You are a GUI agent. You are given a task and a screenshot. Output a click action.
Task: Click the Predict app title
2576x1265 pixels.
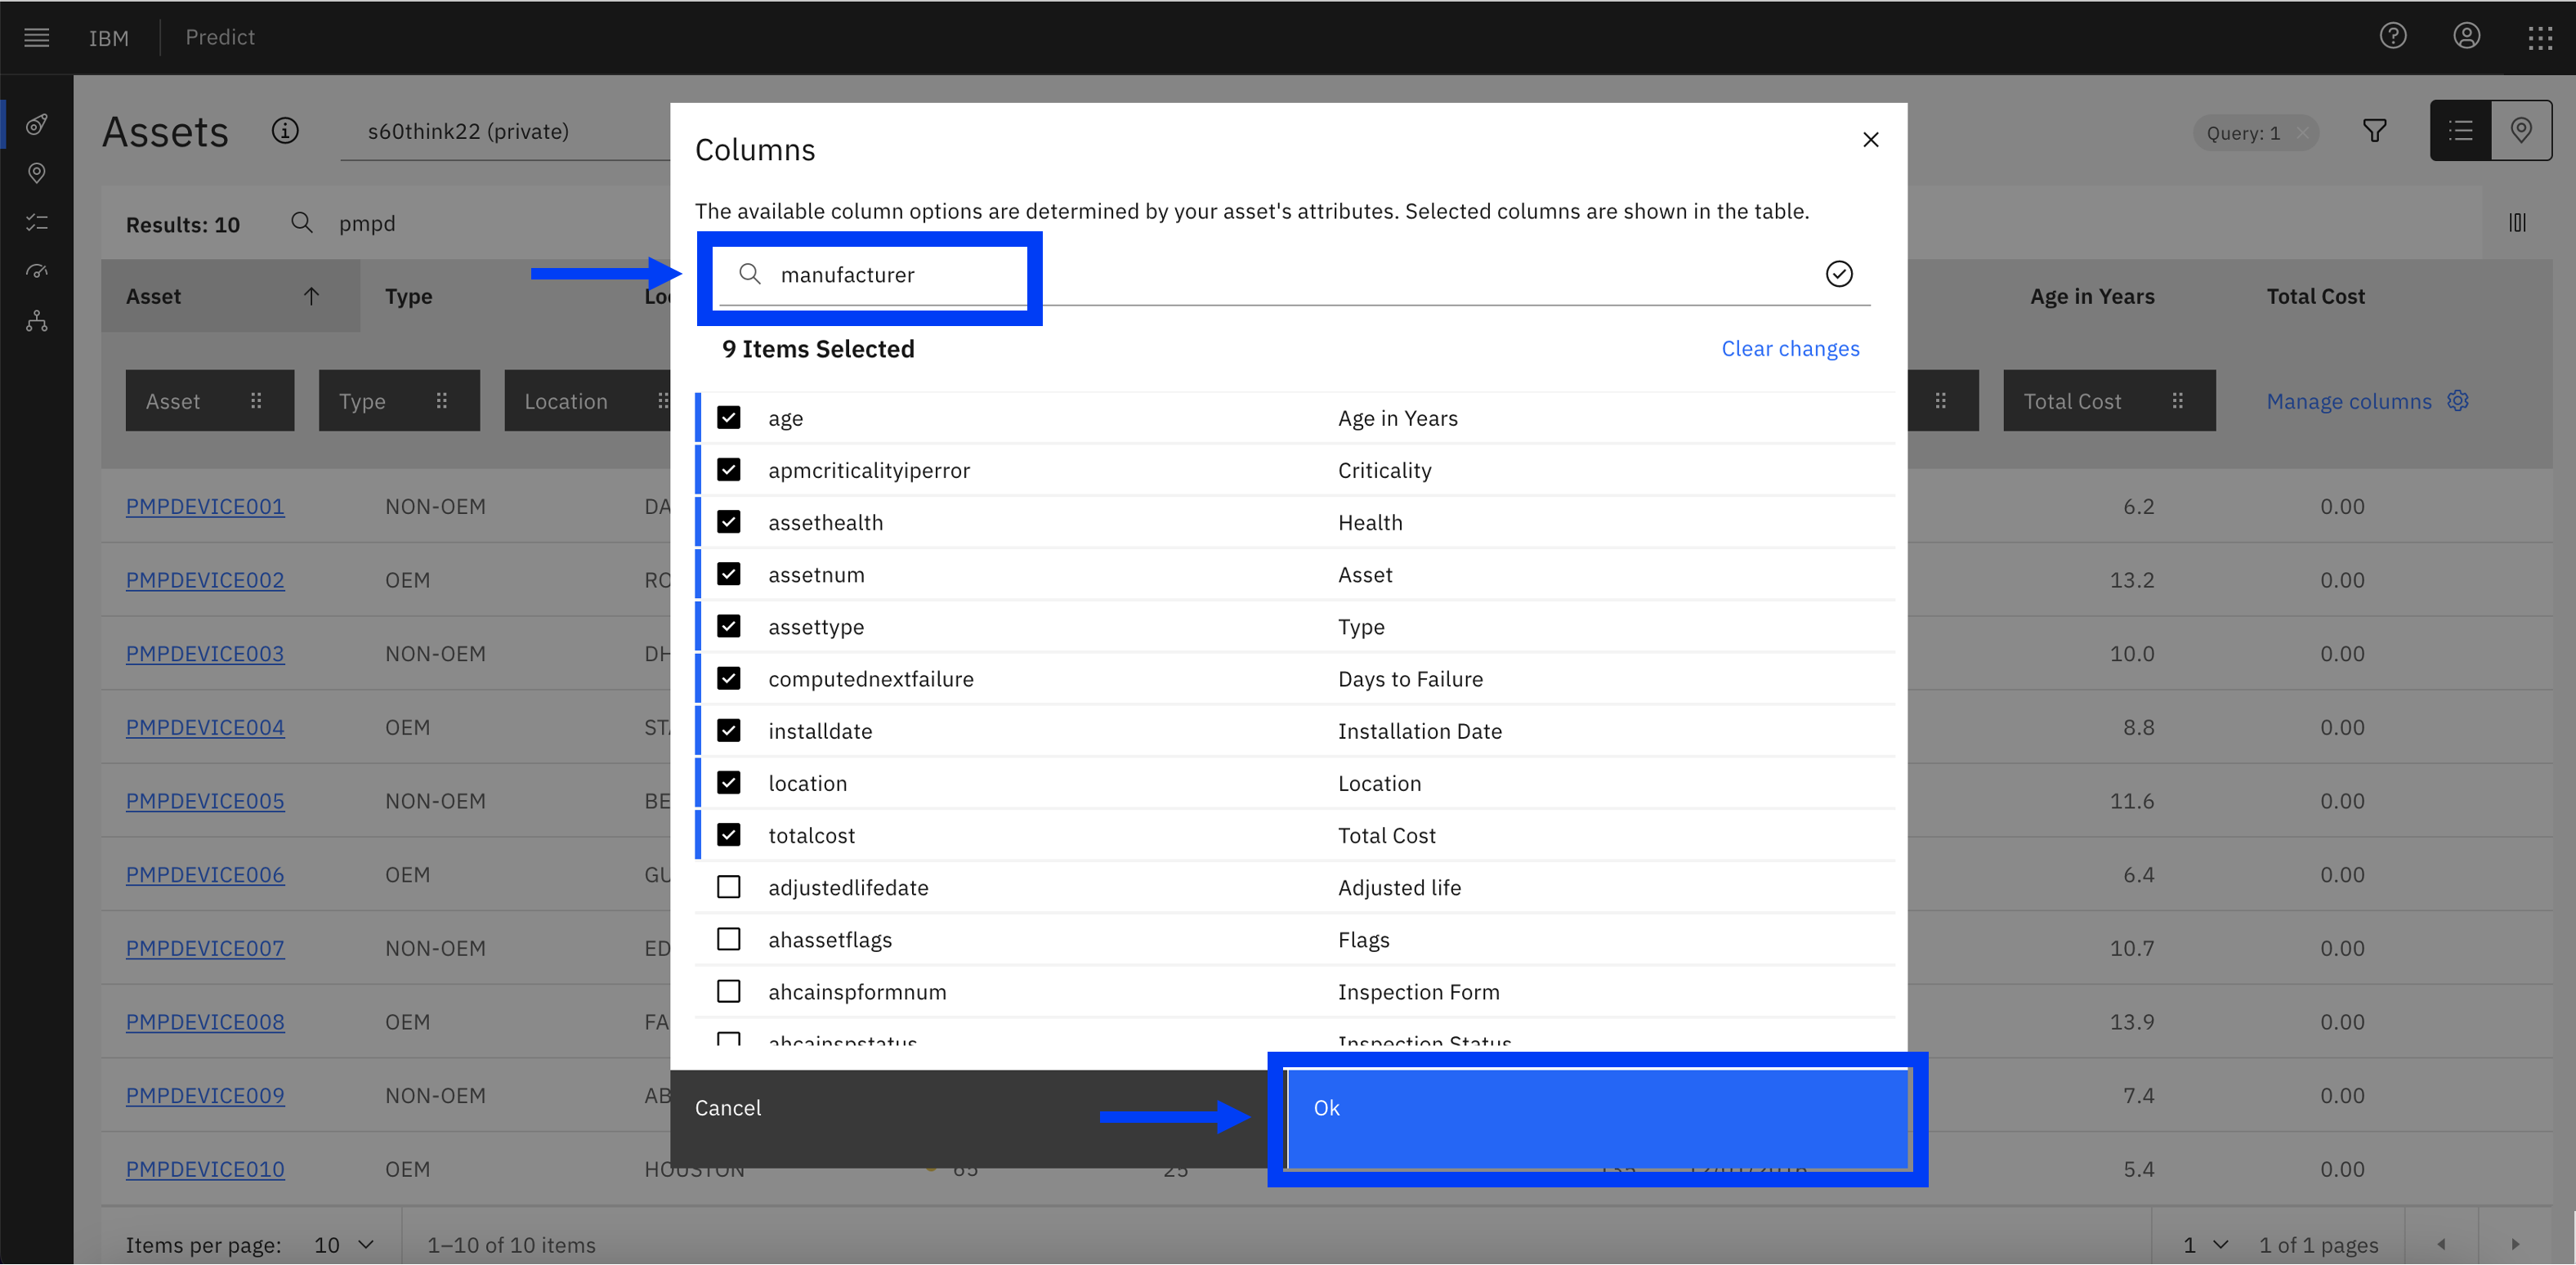(x=220, y=37)
